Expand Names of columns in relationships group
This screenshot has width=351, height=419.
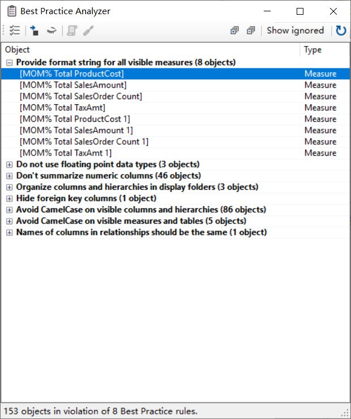pyautogui.click(x=10, y=233)
